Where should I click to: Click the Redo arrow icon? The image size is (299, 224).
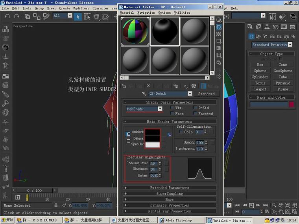pos(17,16)
